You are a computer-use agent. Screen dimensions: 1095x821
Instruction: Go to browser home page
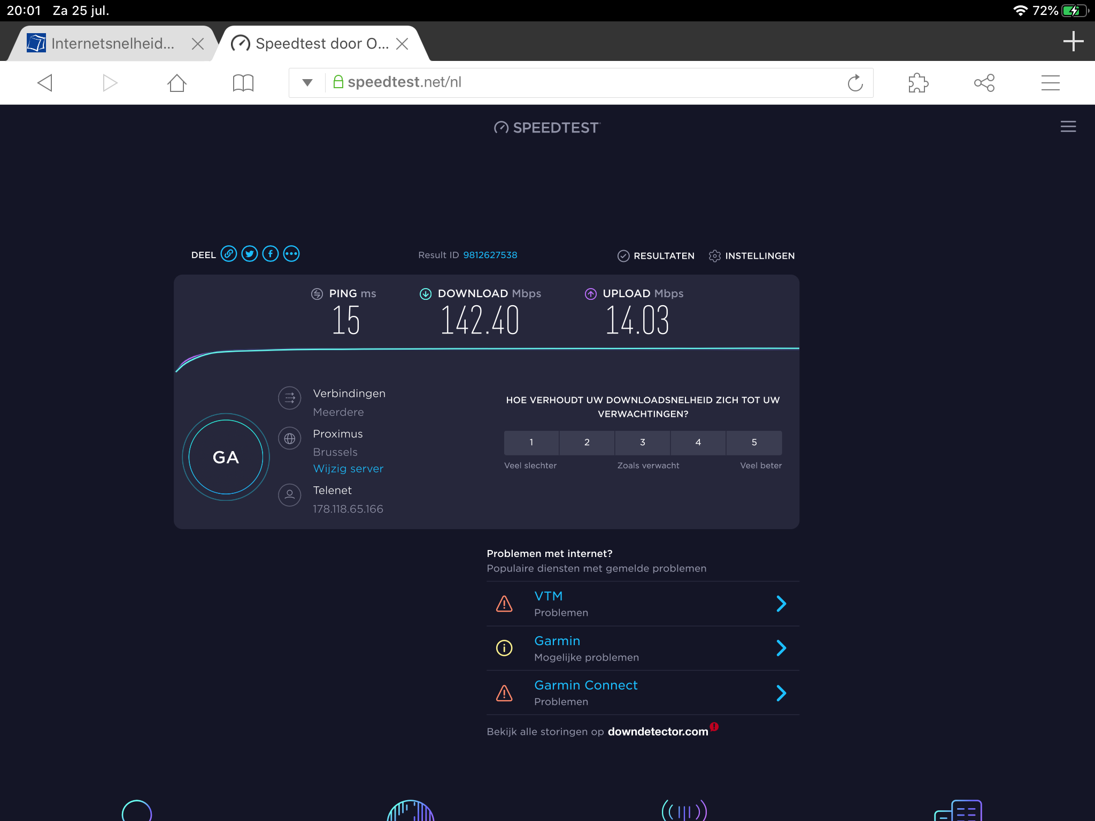coord(176,83)
